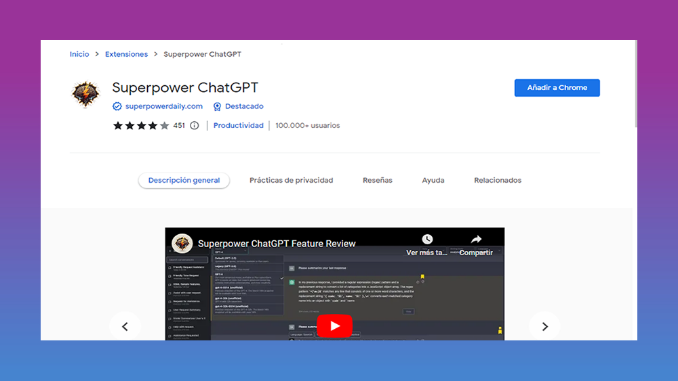Click the 451 ratings count
The image size is (678, 381).
tap(179, 126)
